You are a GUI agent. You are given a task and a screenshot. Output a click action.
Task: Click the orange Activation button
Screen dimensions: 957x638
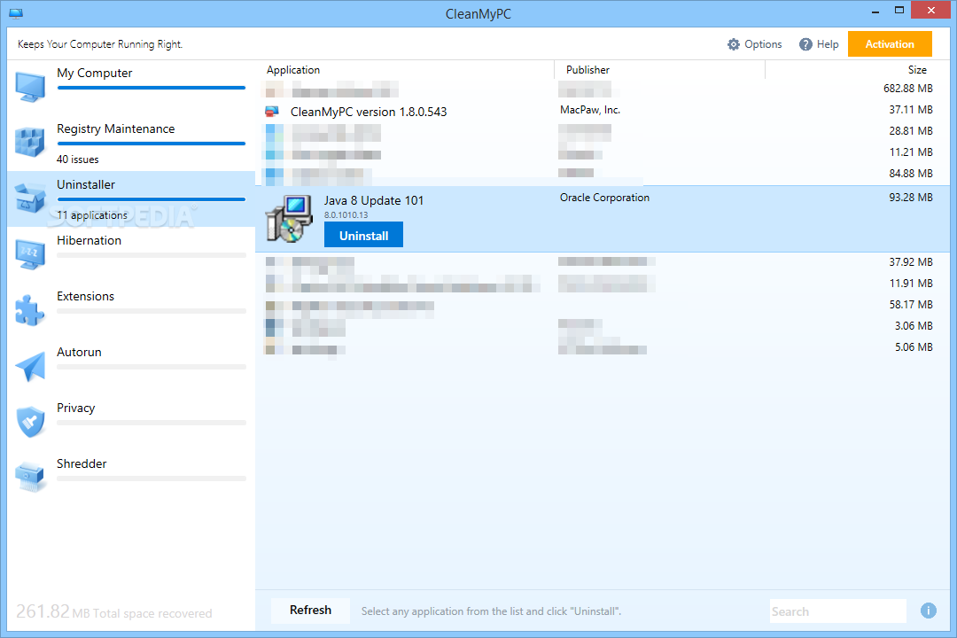[890, 44]
